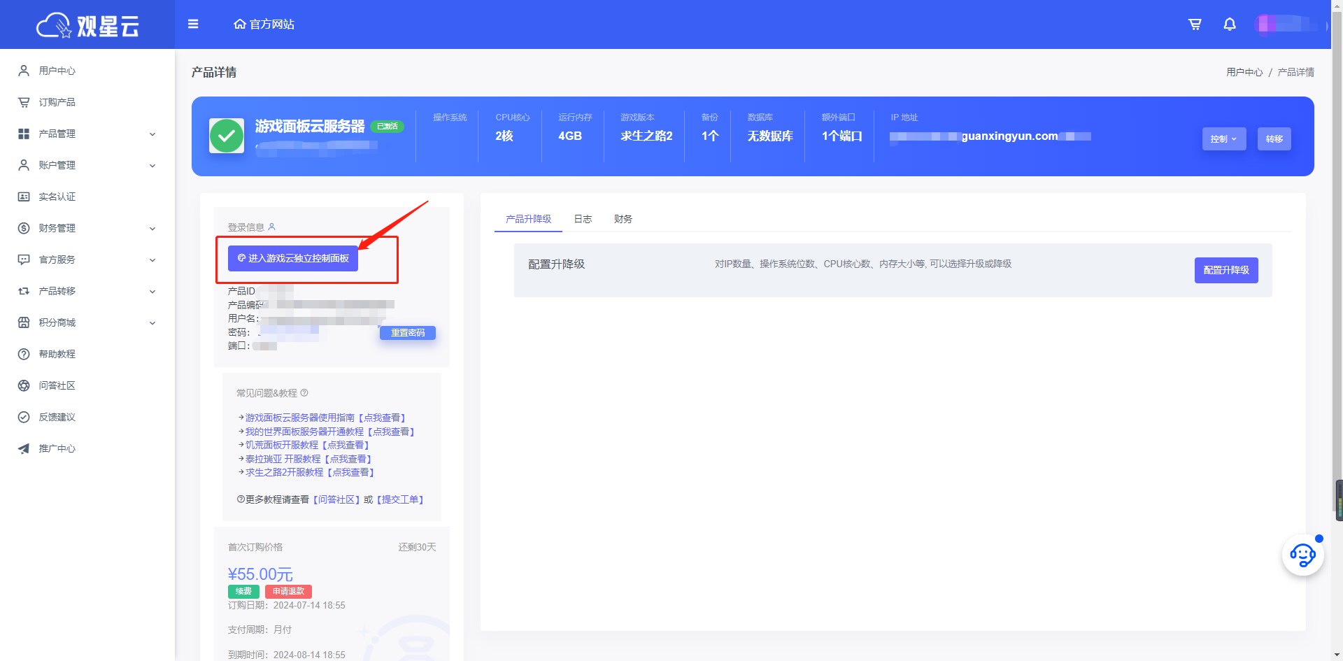Image resolution: width=1343 pixels, height=661 pixels.
Task: Open 问答社区 in the sidebar
Action: click(57, 385)
